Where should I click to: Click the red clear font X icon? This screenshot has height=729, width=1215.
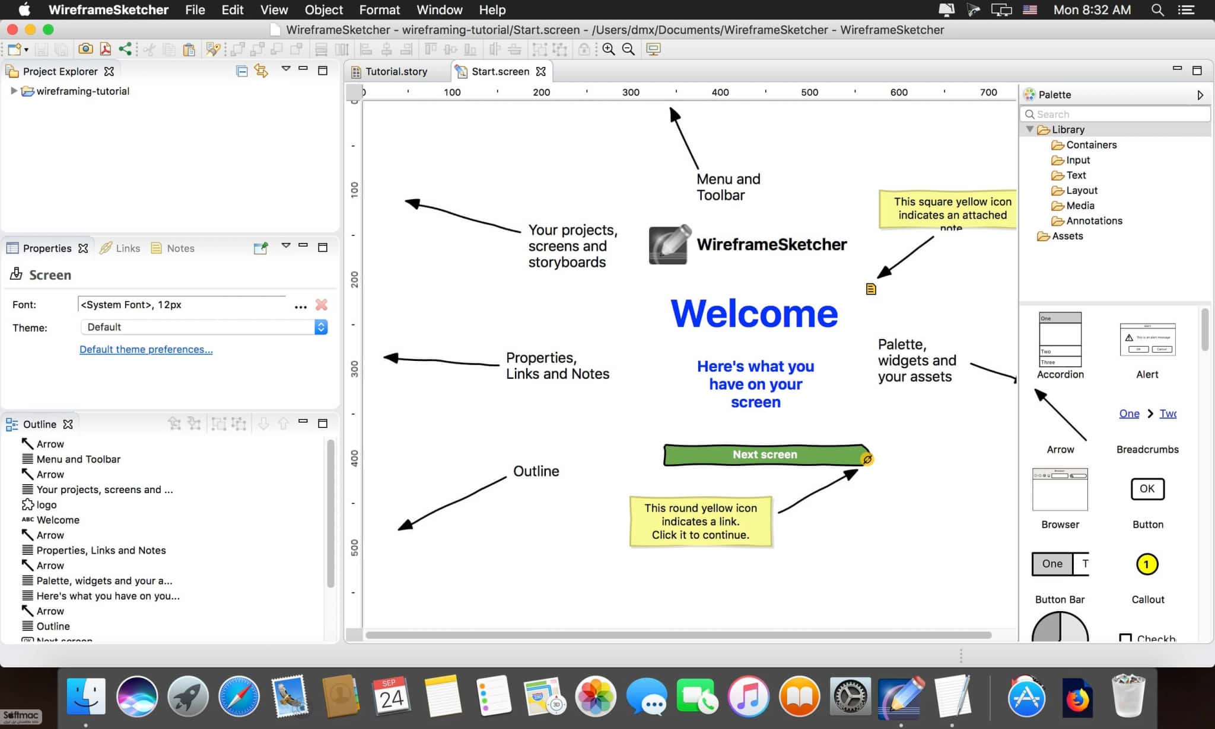[x=322, y=305]
